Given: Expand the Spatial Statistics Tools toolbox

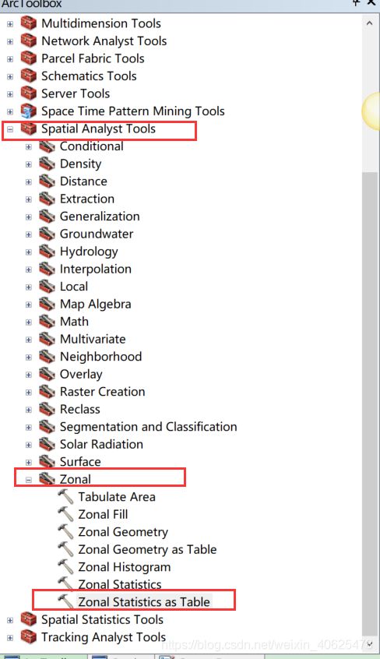Looking at the screenshot, I should tap(10, 620).
